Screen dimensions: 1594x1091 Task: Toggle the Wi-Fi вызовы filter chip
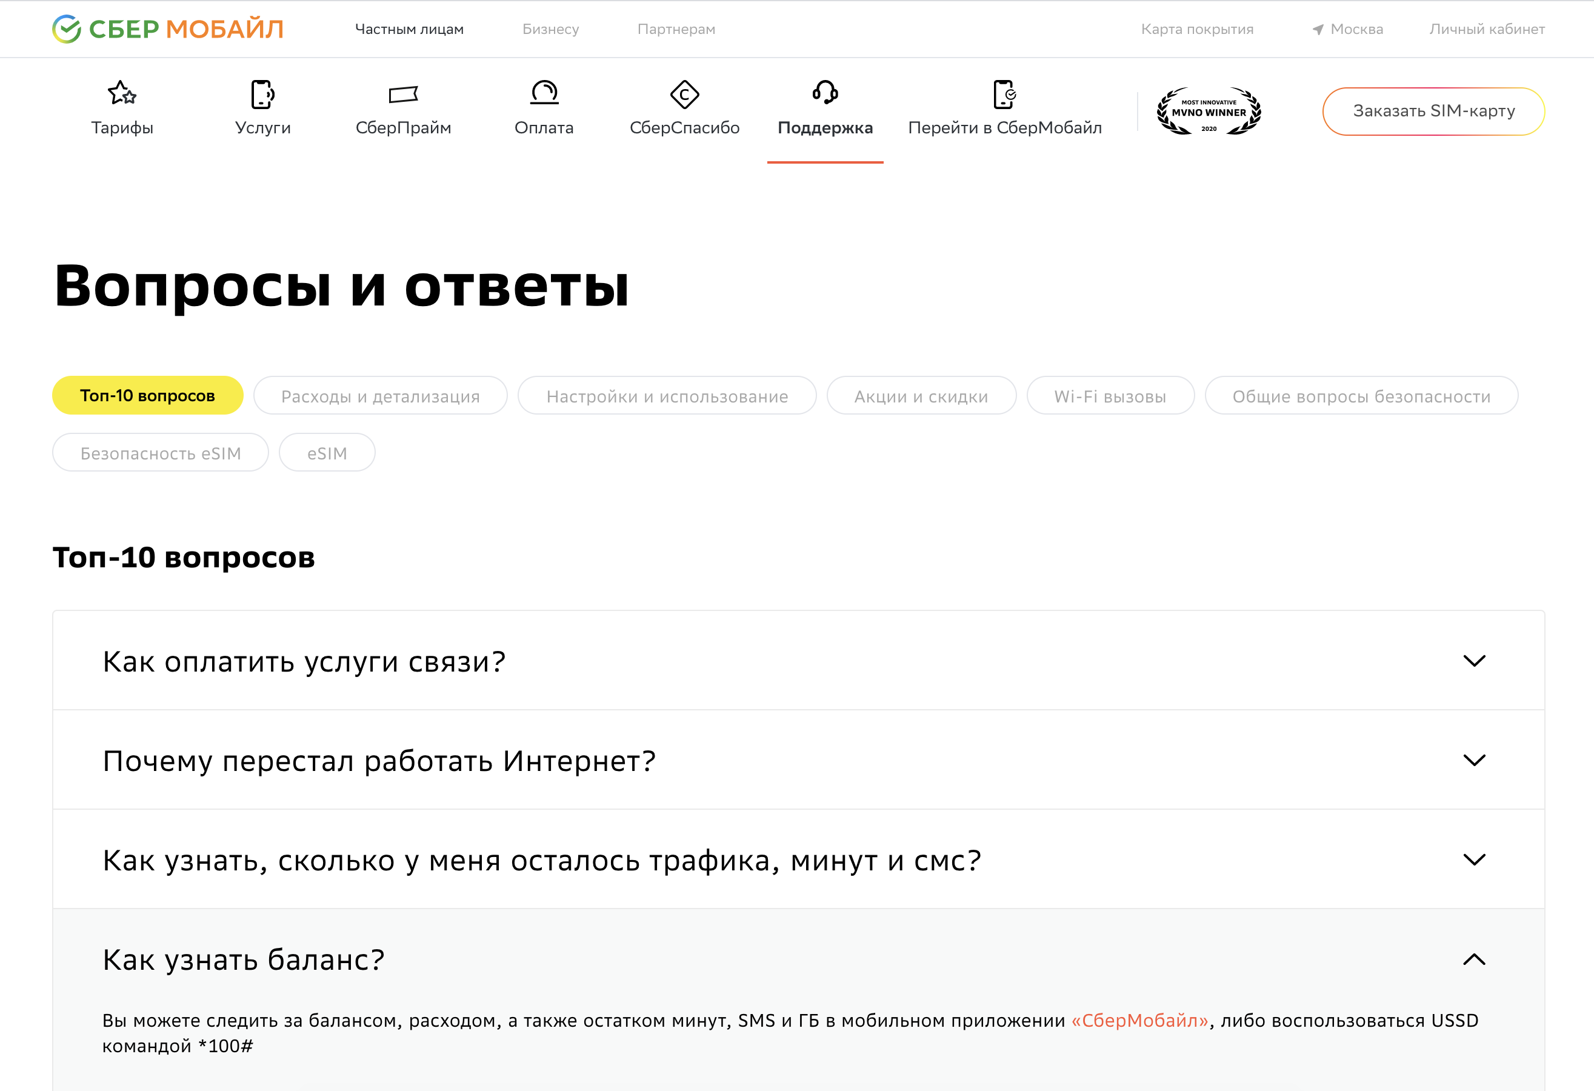point(1110,396)
